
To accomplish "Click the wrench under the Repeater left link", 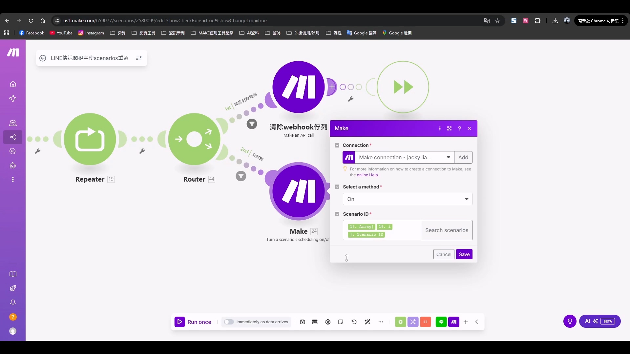I will [38, 151].
